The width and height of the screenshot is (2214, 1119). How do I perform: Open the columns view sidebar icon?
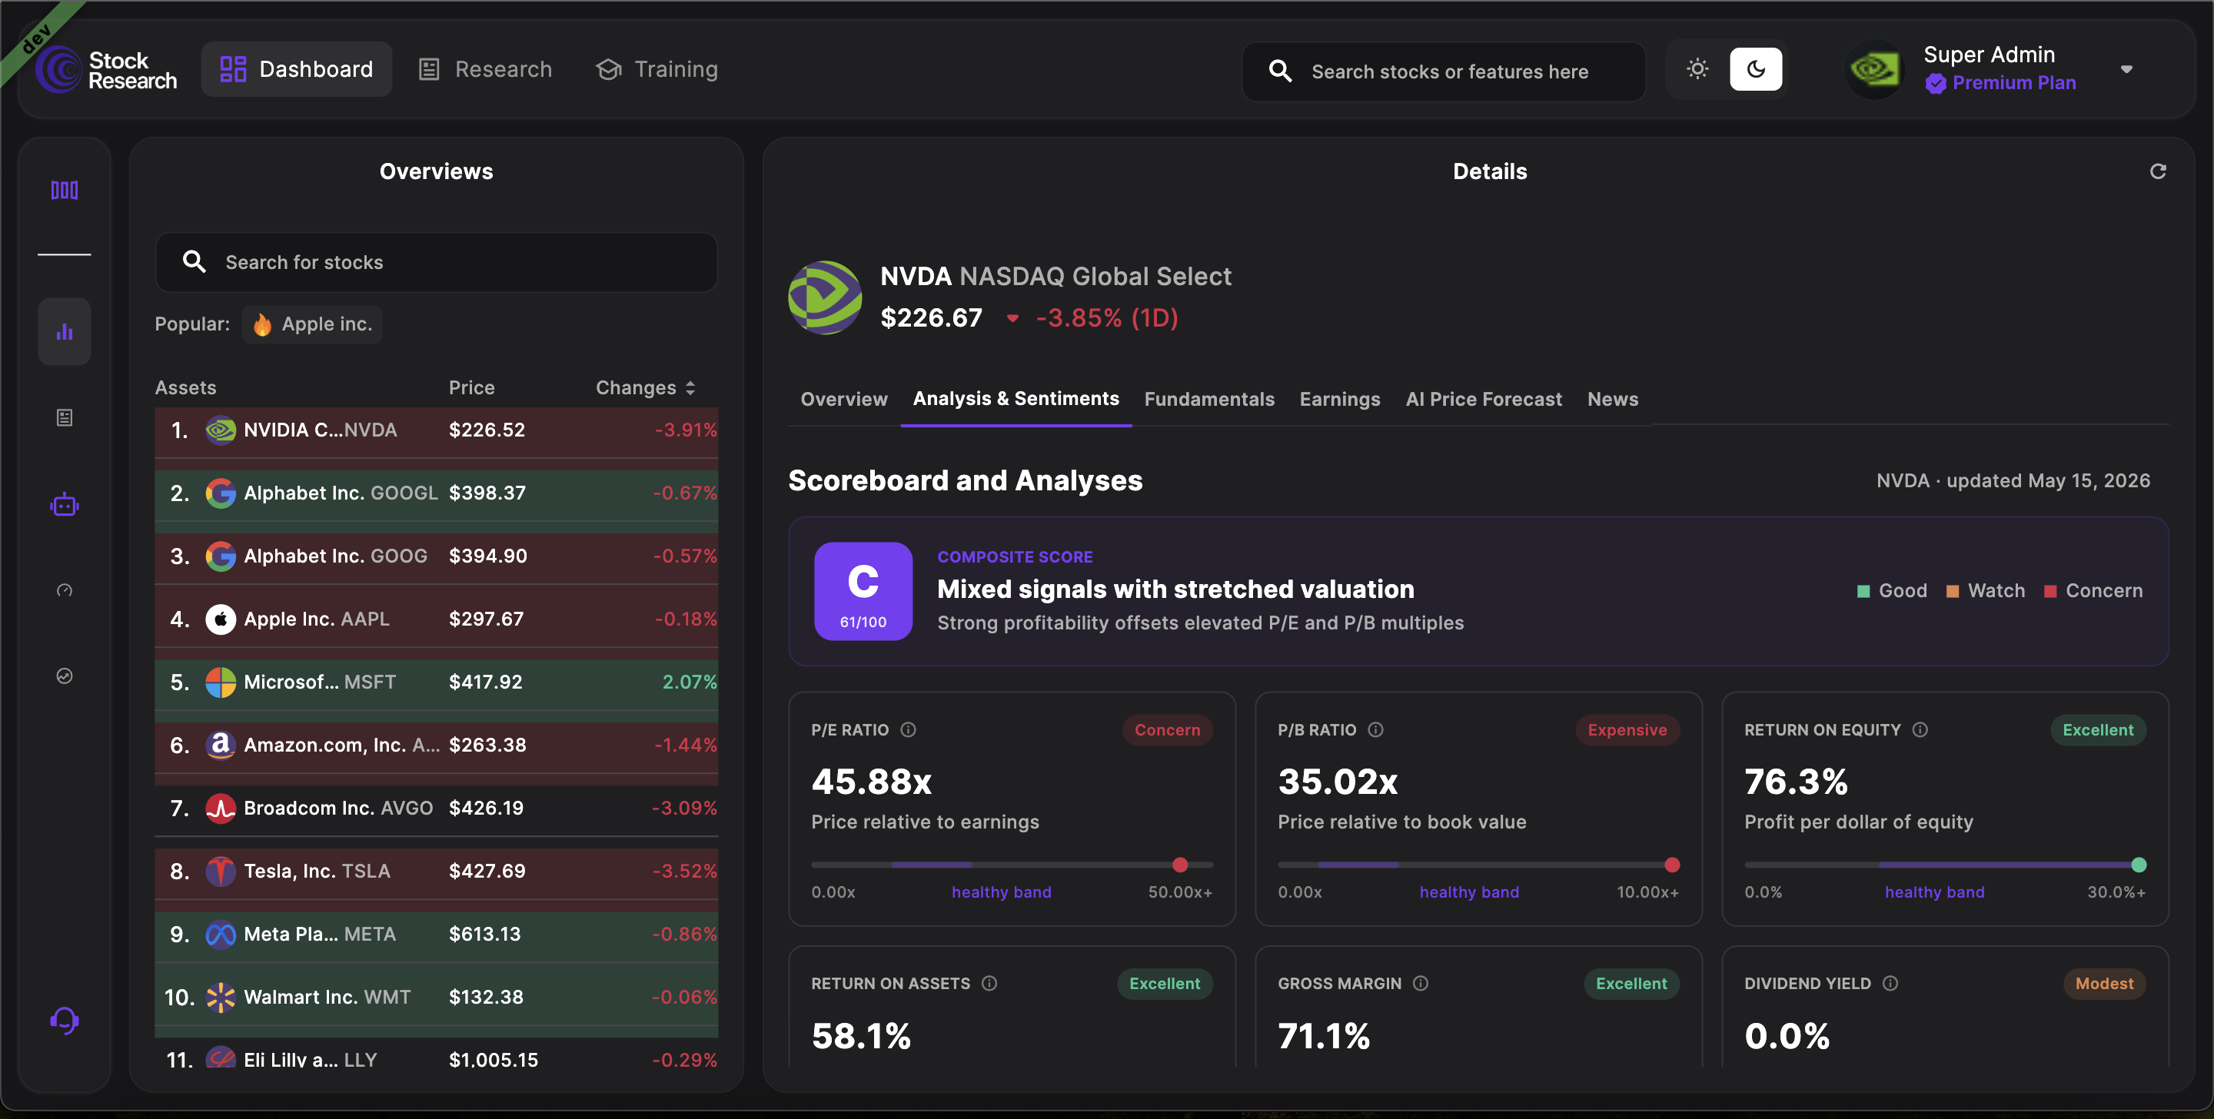tap(65, 190)
